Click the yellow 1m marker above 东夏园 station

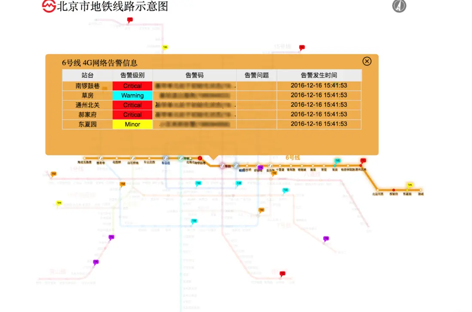[410, 185]
